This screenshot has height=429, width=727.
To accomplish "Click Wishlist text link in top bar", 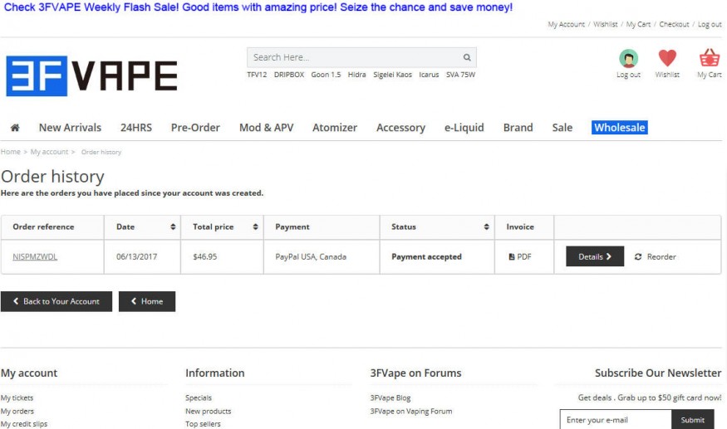I will (606, 24).
